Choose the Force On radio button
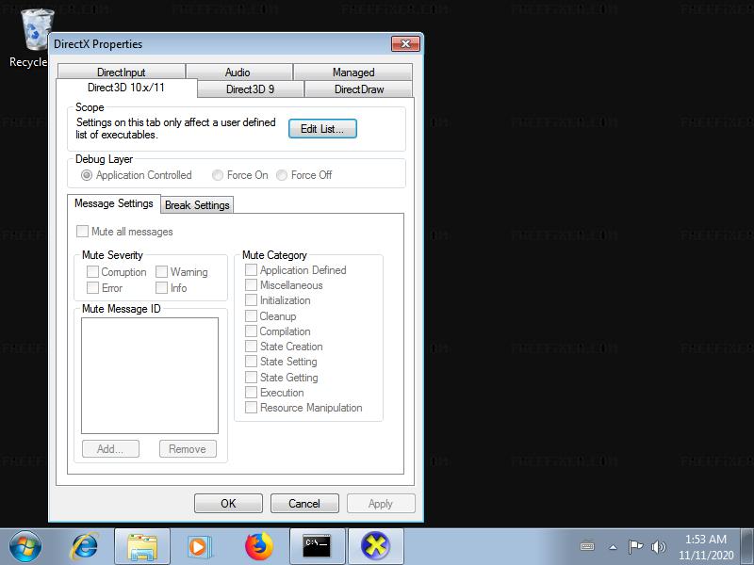The width and height of the screenshot is (754, 565). pos(240,175)
